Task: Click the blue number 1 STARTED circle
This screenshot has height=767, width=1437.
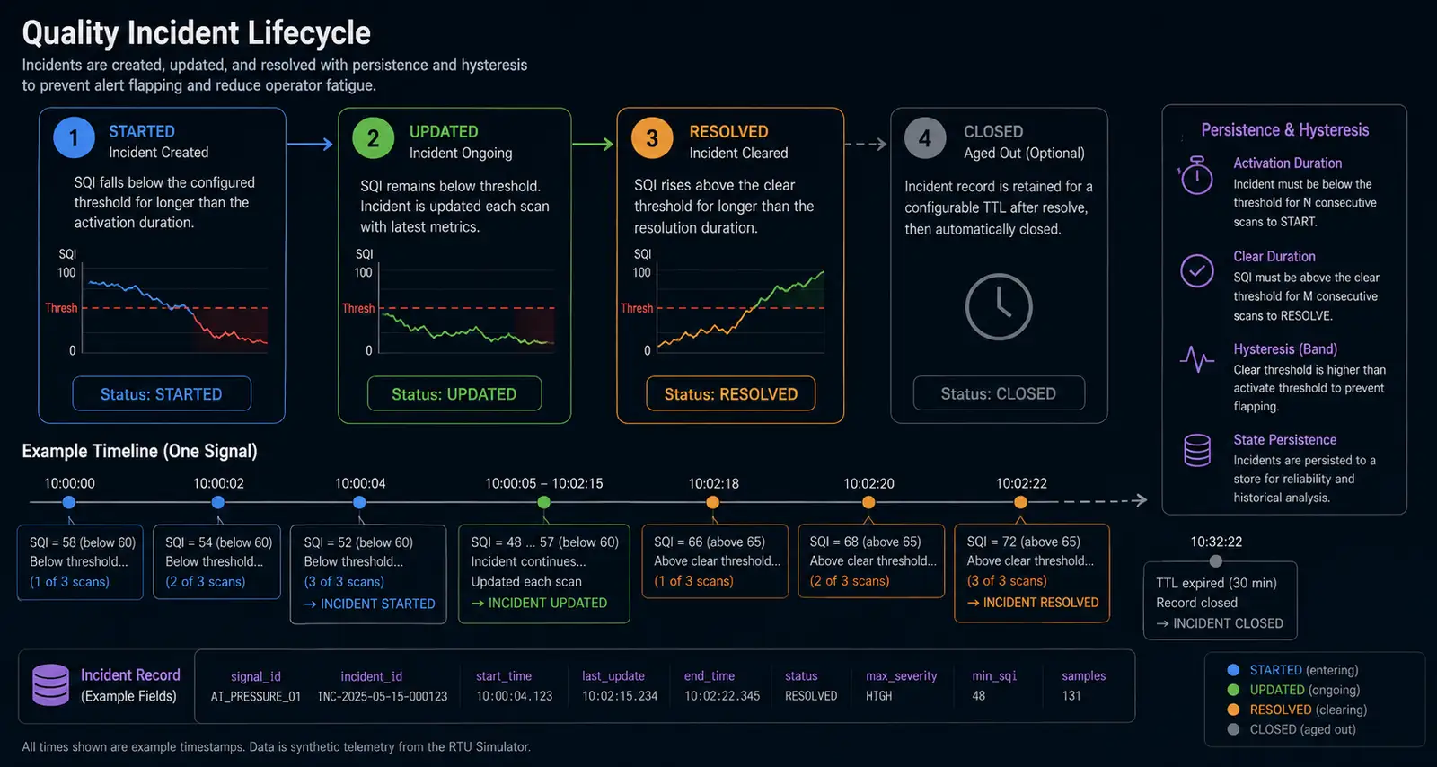Action: tap(74, 138)
